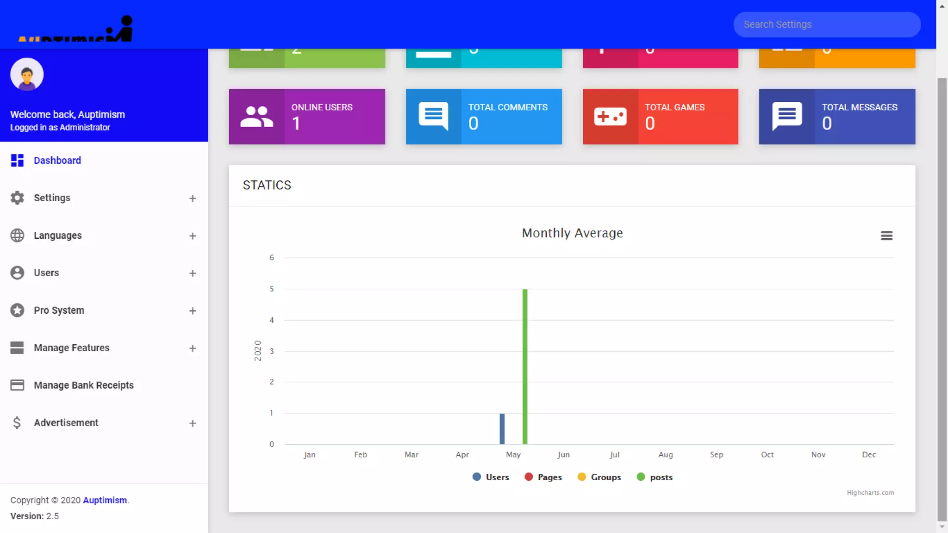Screen dimensions: 948x533
Task: Open the Highcharts.com credit link
Action: 870,493
